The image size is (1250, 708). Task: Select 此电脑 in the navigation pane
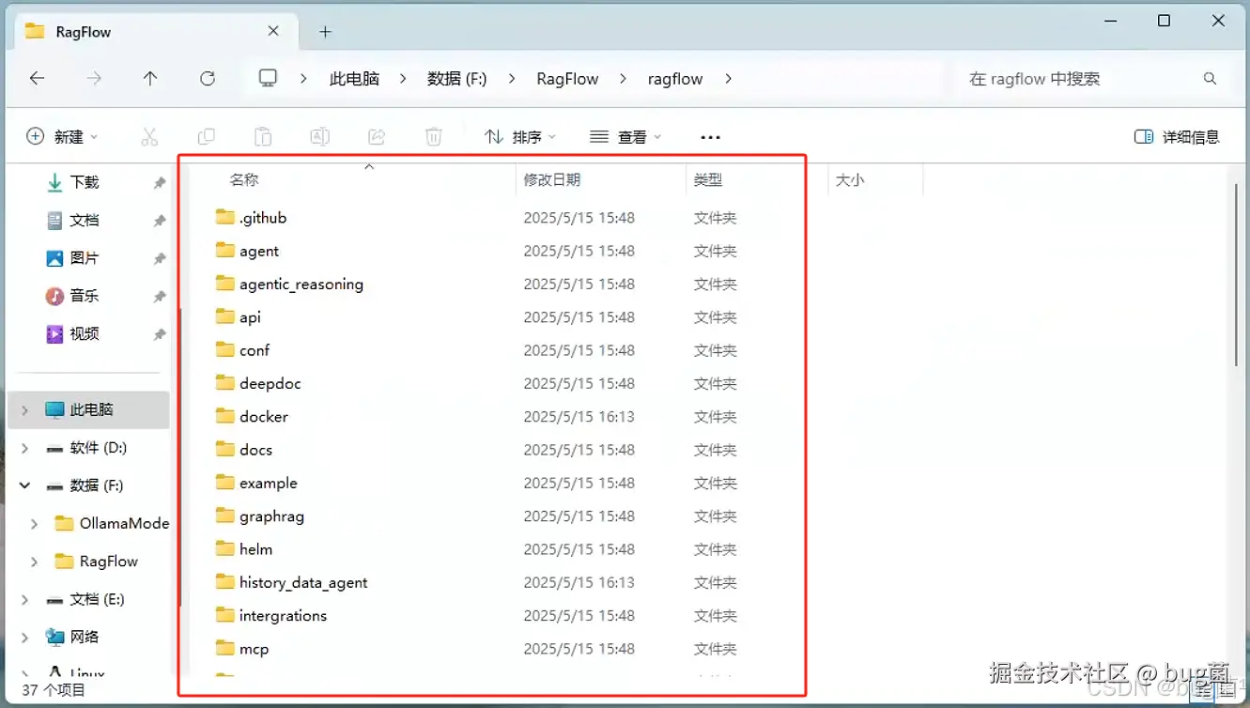[x=90, y=410]
